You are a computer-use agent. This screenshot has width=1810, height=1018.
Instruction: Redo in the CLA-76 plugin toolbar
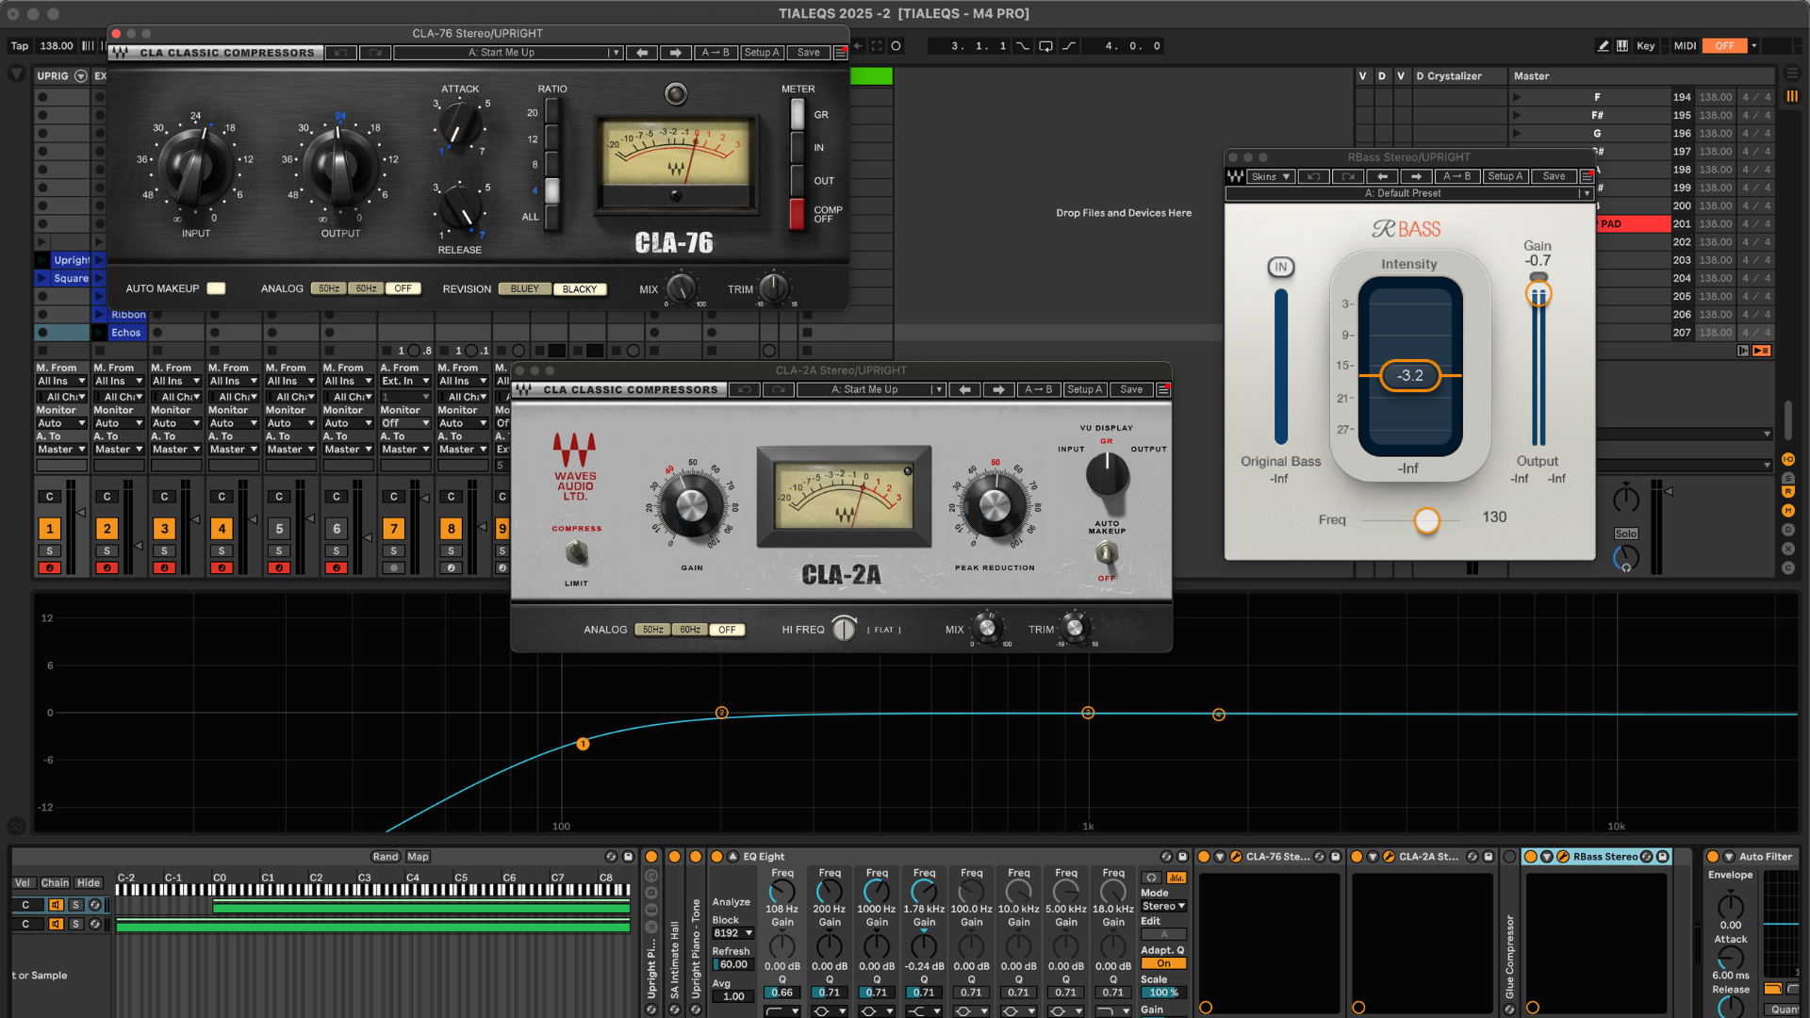(x=375, y=53)
